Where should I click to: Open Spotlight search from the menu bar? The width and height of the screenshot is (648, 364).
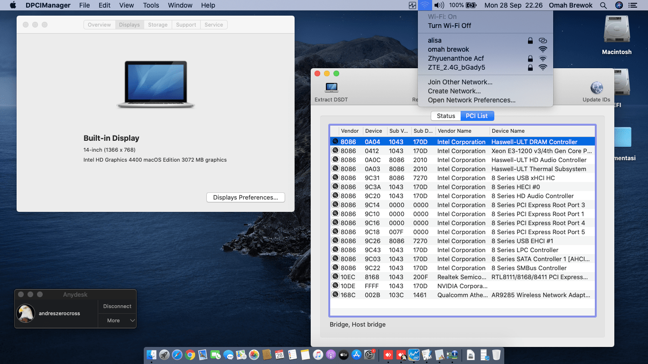(603, 5)
